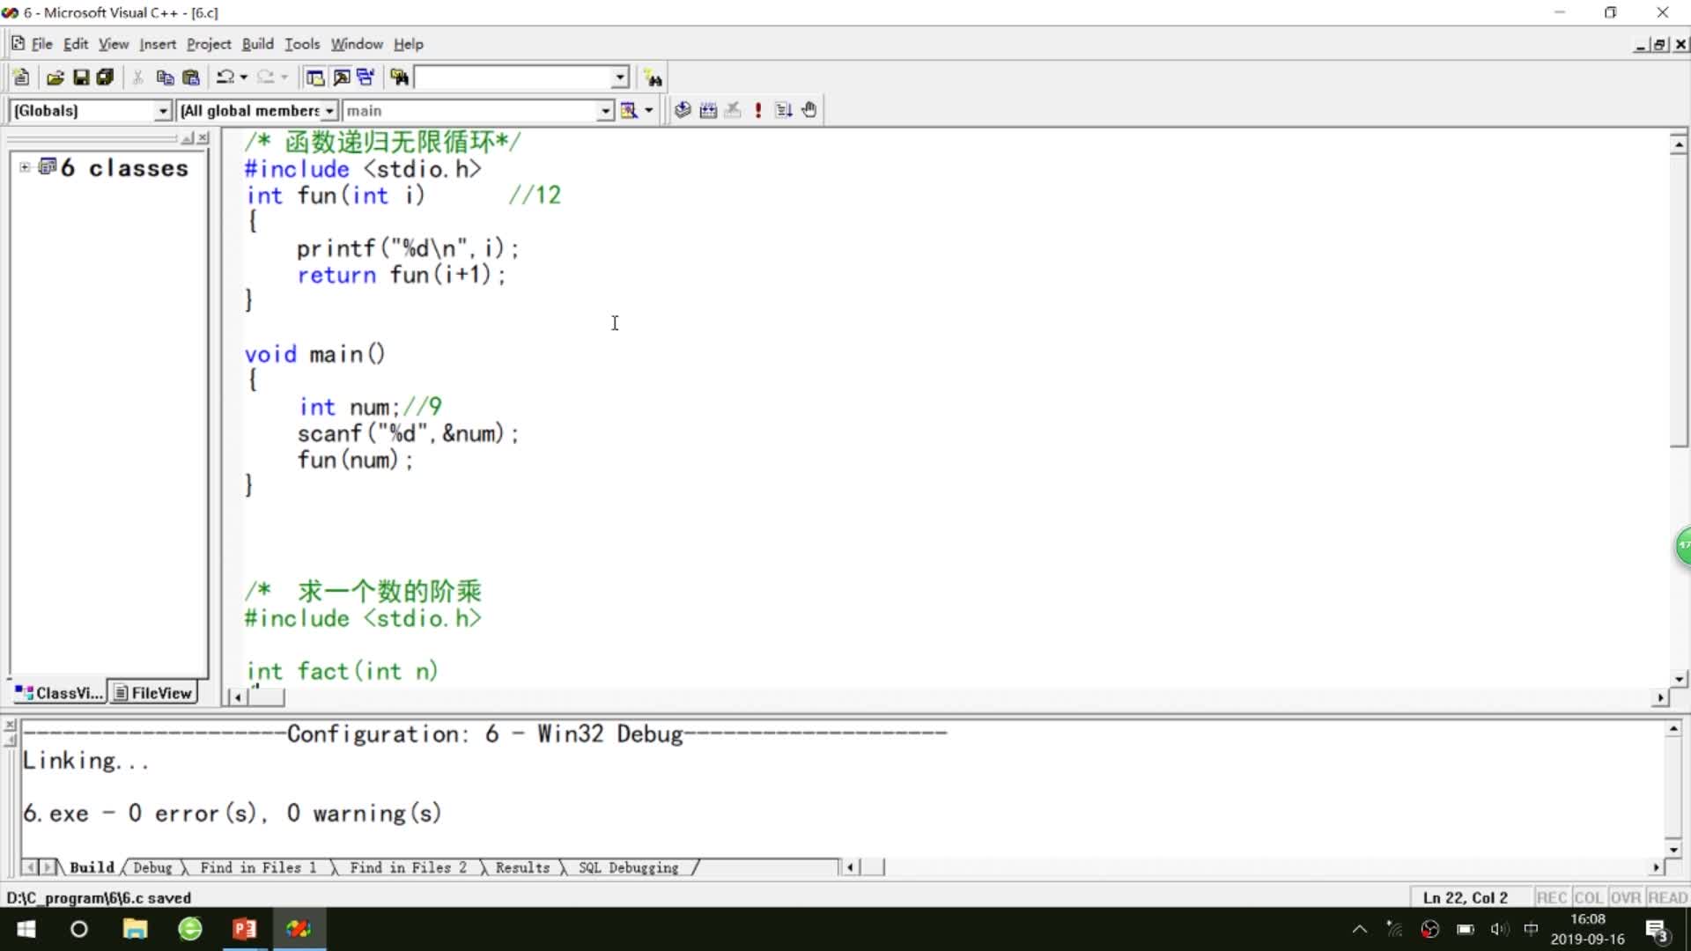Image resolution: width=1691 pixels, height=951 pixels.
Task: Open the Build menu
Action: [257, 44]
